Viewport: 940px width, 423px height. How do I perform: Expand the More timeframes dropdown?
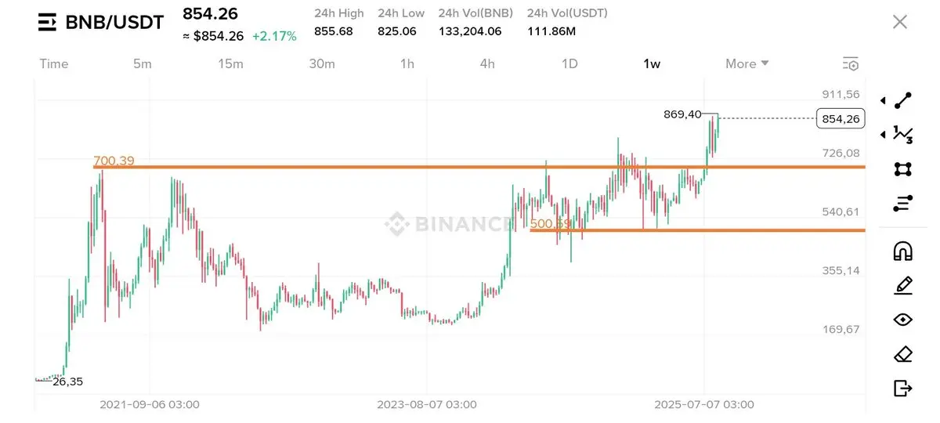tap(747, 64)
